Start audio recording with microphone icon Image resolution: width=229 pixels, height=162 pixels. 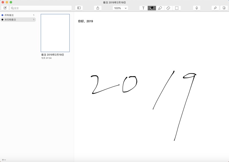click(x=197, y=8)
